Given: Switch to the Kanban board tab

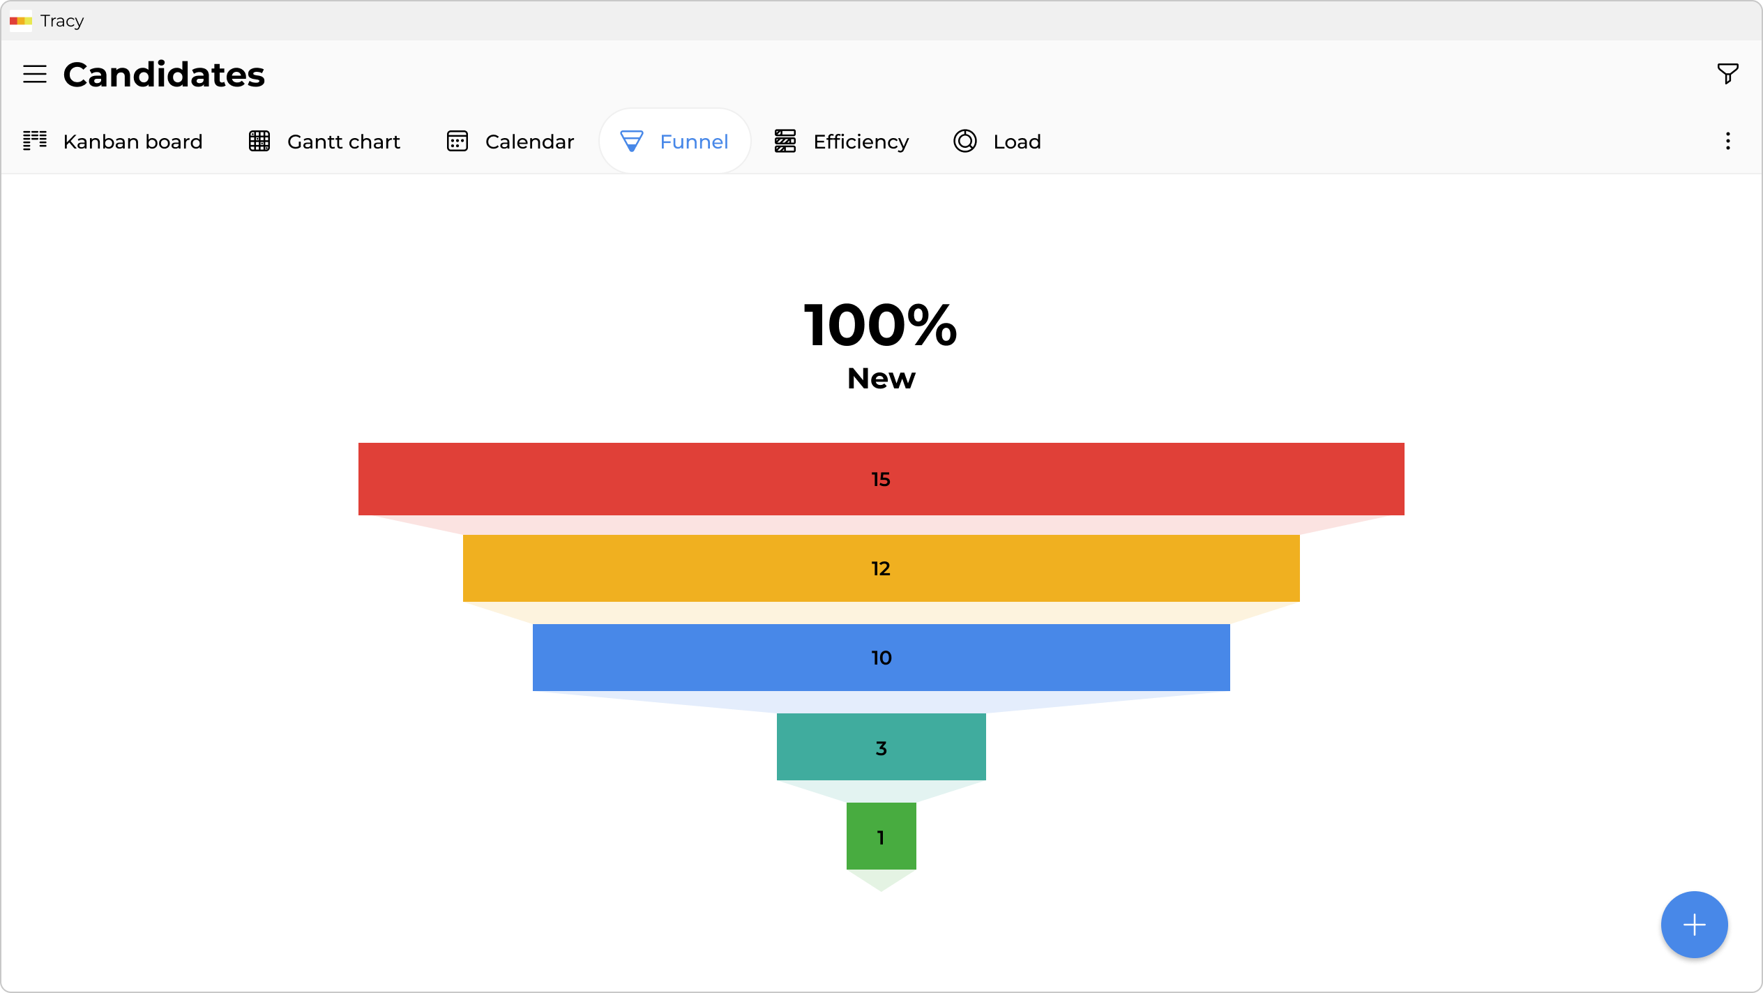Looking at the screenshot, I should pyautogui.click(x=133, y=142).
